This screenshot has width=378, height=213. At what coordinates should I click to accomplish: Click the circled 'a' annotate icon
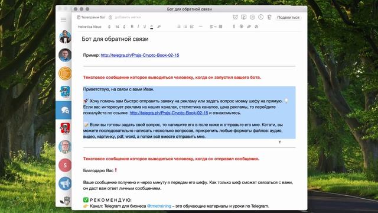(x=252, y=17)
